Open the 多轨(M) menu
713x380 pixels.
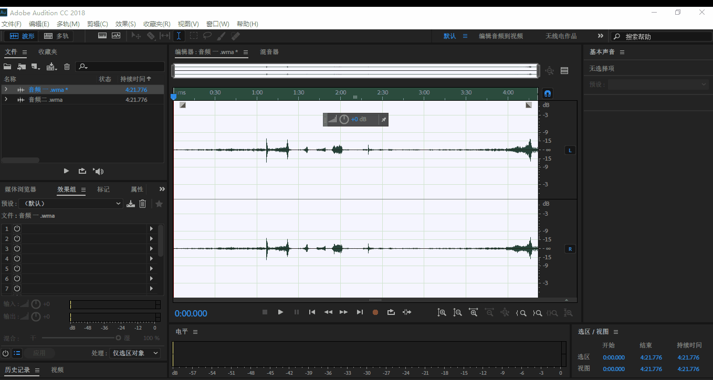[68, 24]
